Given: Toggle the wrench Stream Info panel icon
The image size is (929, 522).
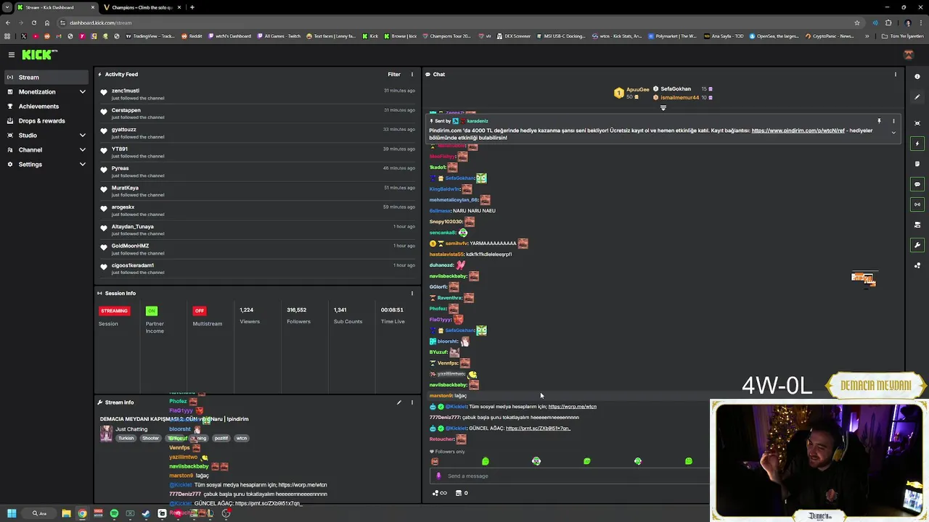Looking at the screenshot, I should (917, 245).
